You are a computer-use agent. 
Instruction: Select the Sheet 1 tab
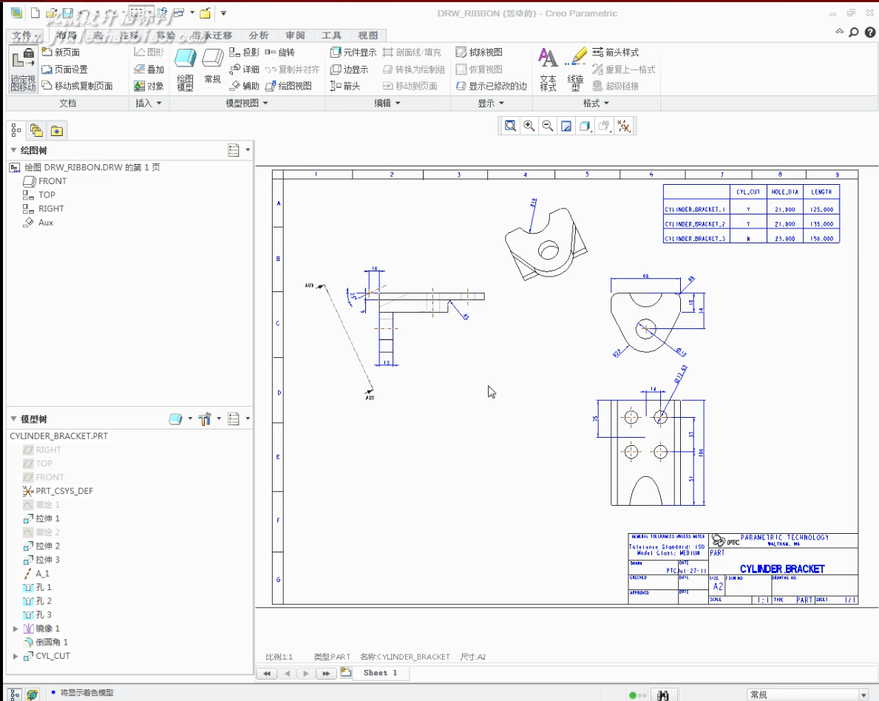coord(380,673)
